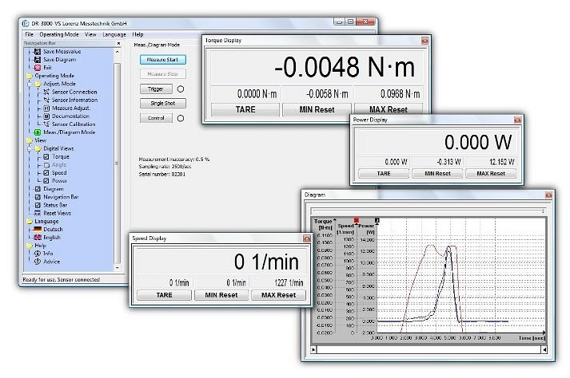Click the app logo icon in title bar

[x=26, y=23]
